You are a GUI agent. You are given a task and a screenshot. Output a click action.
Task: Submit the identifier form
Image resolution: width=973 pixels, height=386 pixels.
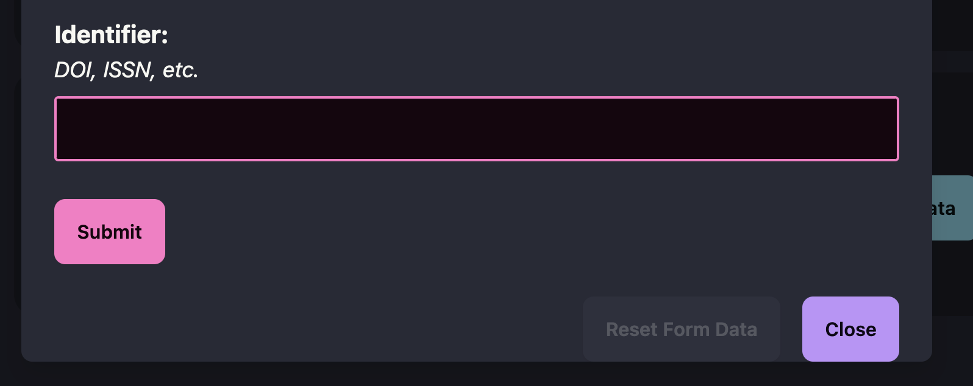click(x=110, y=231)
